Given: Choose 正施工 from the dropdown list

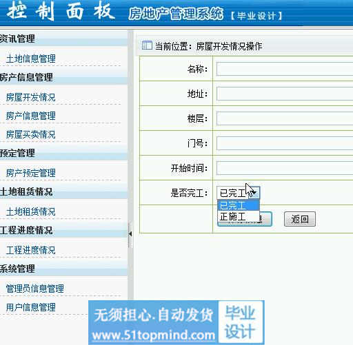Looking at the screenshot, I should coord(239,216).
